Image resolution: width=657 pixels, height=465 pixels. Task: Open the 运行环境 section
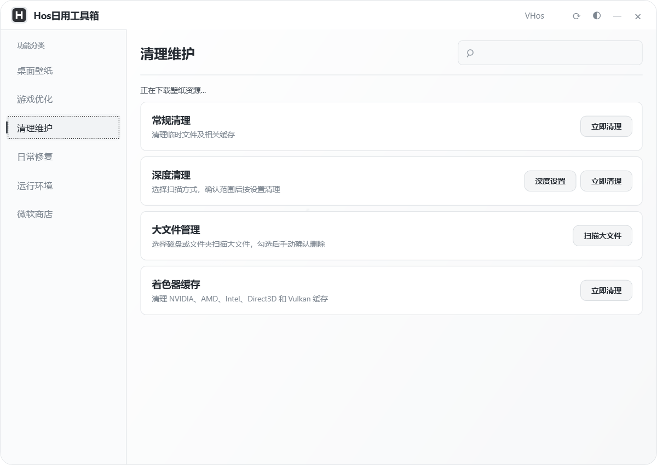pos(63,185)
